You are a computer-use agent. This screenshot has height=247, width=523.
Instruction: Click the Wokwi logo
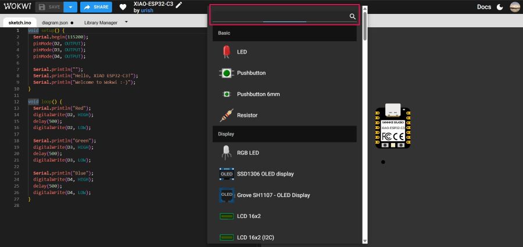pos(17,6)
